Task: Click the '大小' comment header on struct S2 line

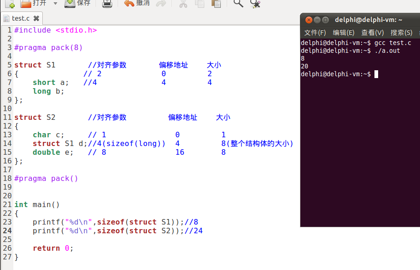Action: click(223, 118)
